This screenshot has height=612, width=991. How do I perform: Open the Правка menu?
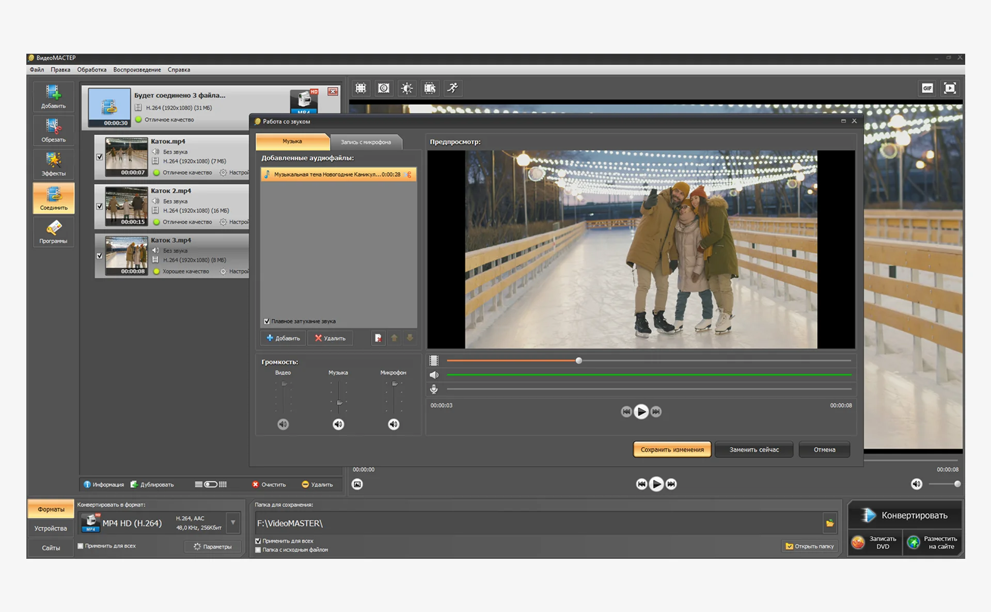pos(60,70)
